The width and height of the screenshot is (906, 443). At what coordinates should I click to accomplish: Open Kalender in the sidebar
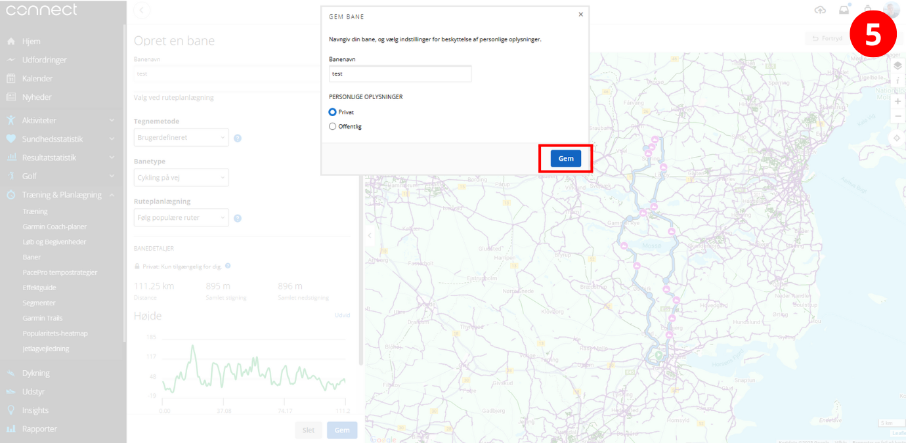pos(37,79)
